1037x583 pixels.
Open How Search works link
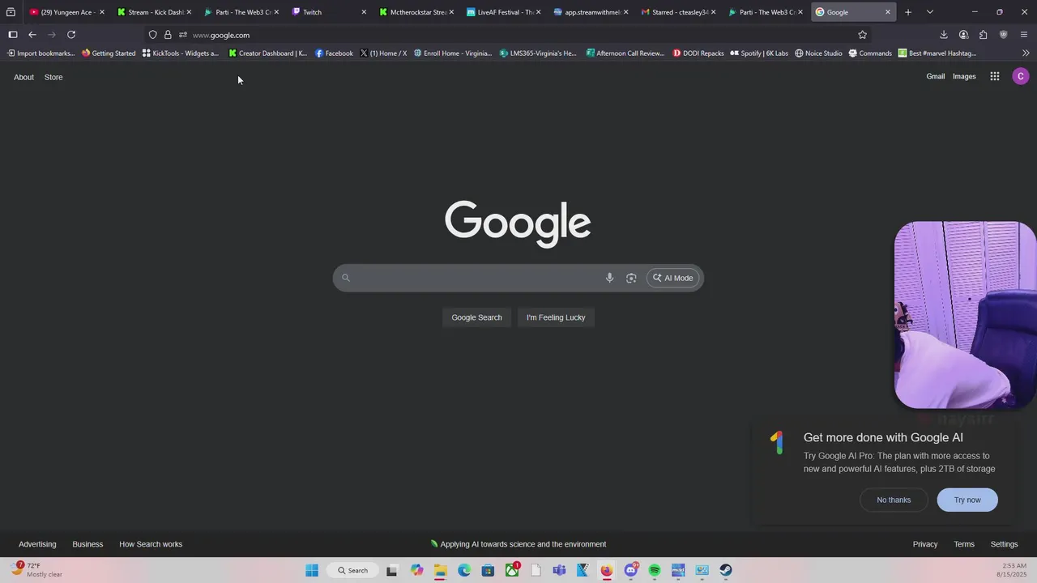point(151,544)
